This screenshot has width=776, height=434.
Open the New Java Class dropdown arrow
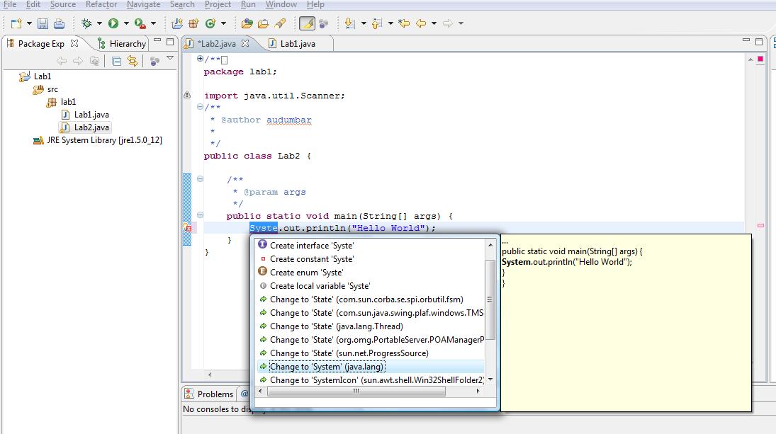pos(224,23)
